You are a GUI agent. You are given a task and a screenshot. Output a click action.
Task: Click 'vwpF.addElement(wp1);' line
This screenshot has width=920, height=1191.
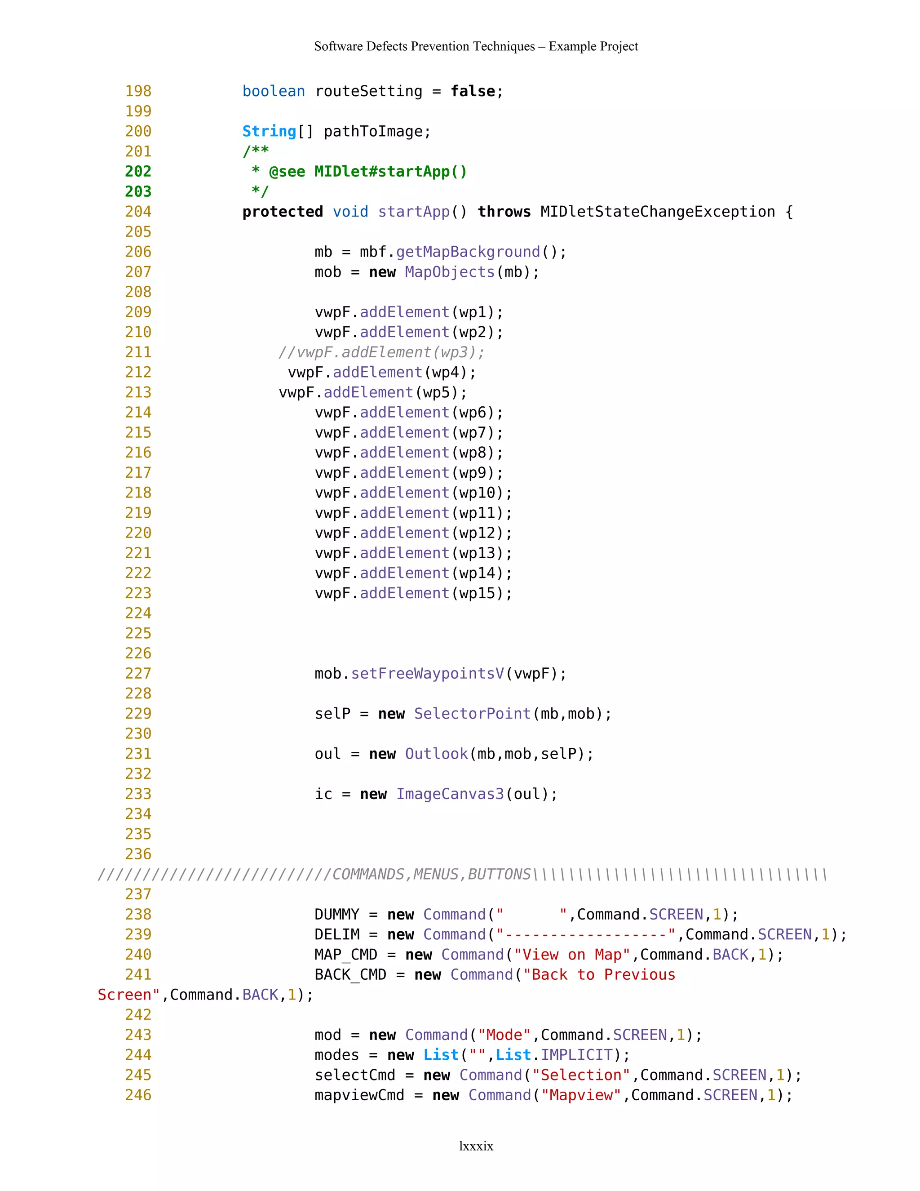click(x=409, y=312)
